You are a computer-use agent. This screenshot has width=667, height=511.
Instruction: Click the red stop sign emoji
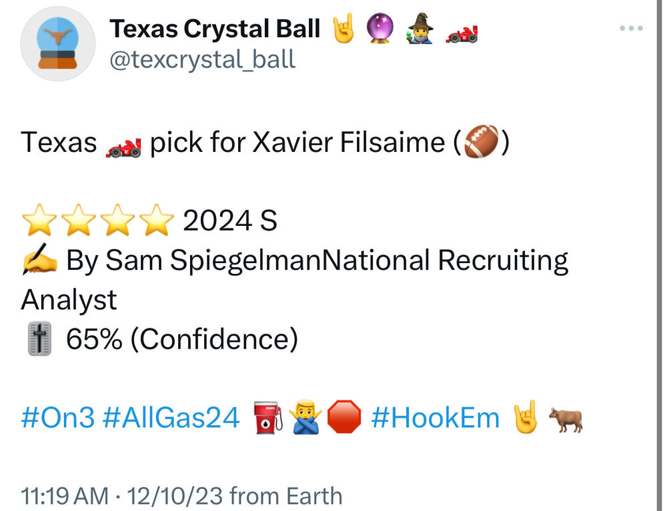point(346,419)
